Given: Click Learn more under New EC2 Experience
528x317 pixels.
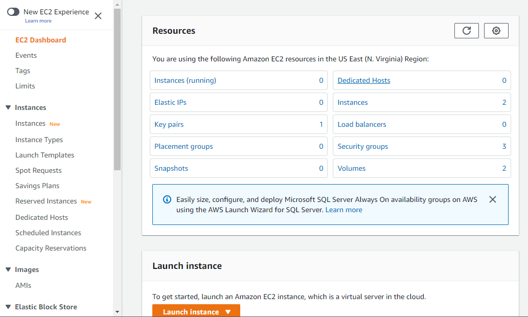Looking at the screenshot, I should point(38,21).
